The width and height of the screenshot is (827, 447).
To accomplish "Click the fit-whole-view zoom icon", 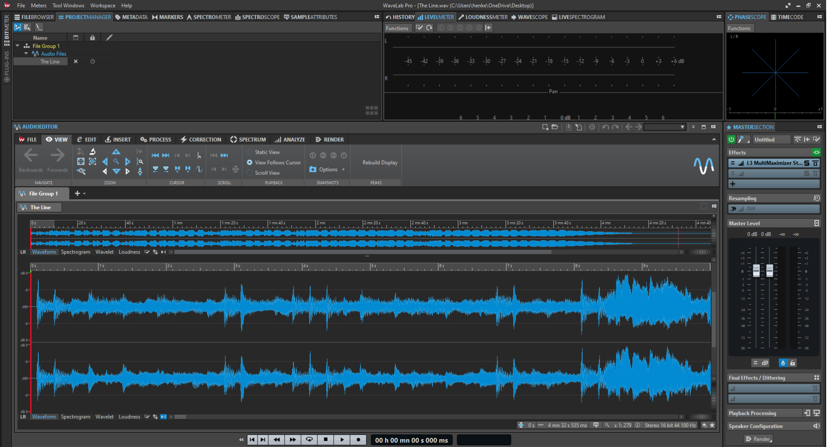I will point(81,161).
